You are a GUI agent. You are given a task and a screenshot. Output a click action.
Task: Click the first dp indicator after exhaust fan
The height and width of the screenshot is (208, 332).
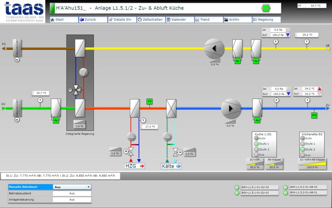click(x=237, y=61)
